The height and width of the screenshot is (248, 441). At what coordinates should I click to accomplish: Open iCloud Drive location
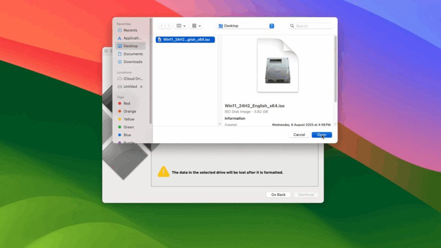click(x=130, y=78)
